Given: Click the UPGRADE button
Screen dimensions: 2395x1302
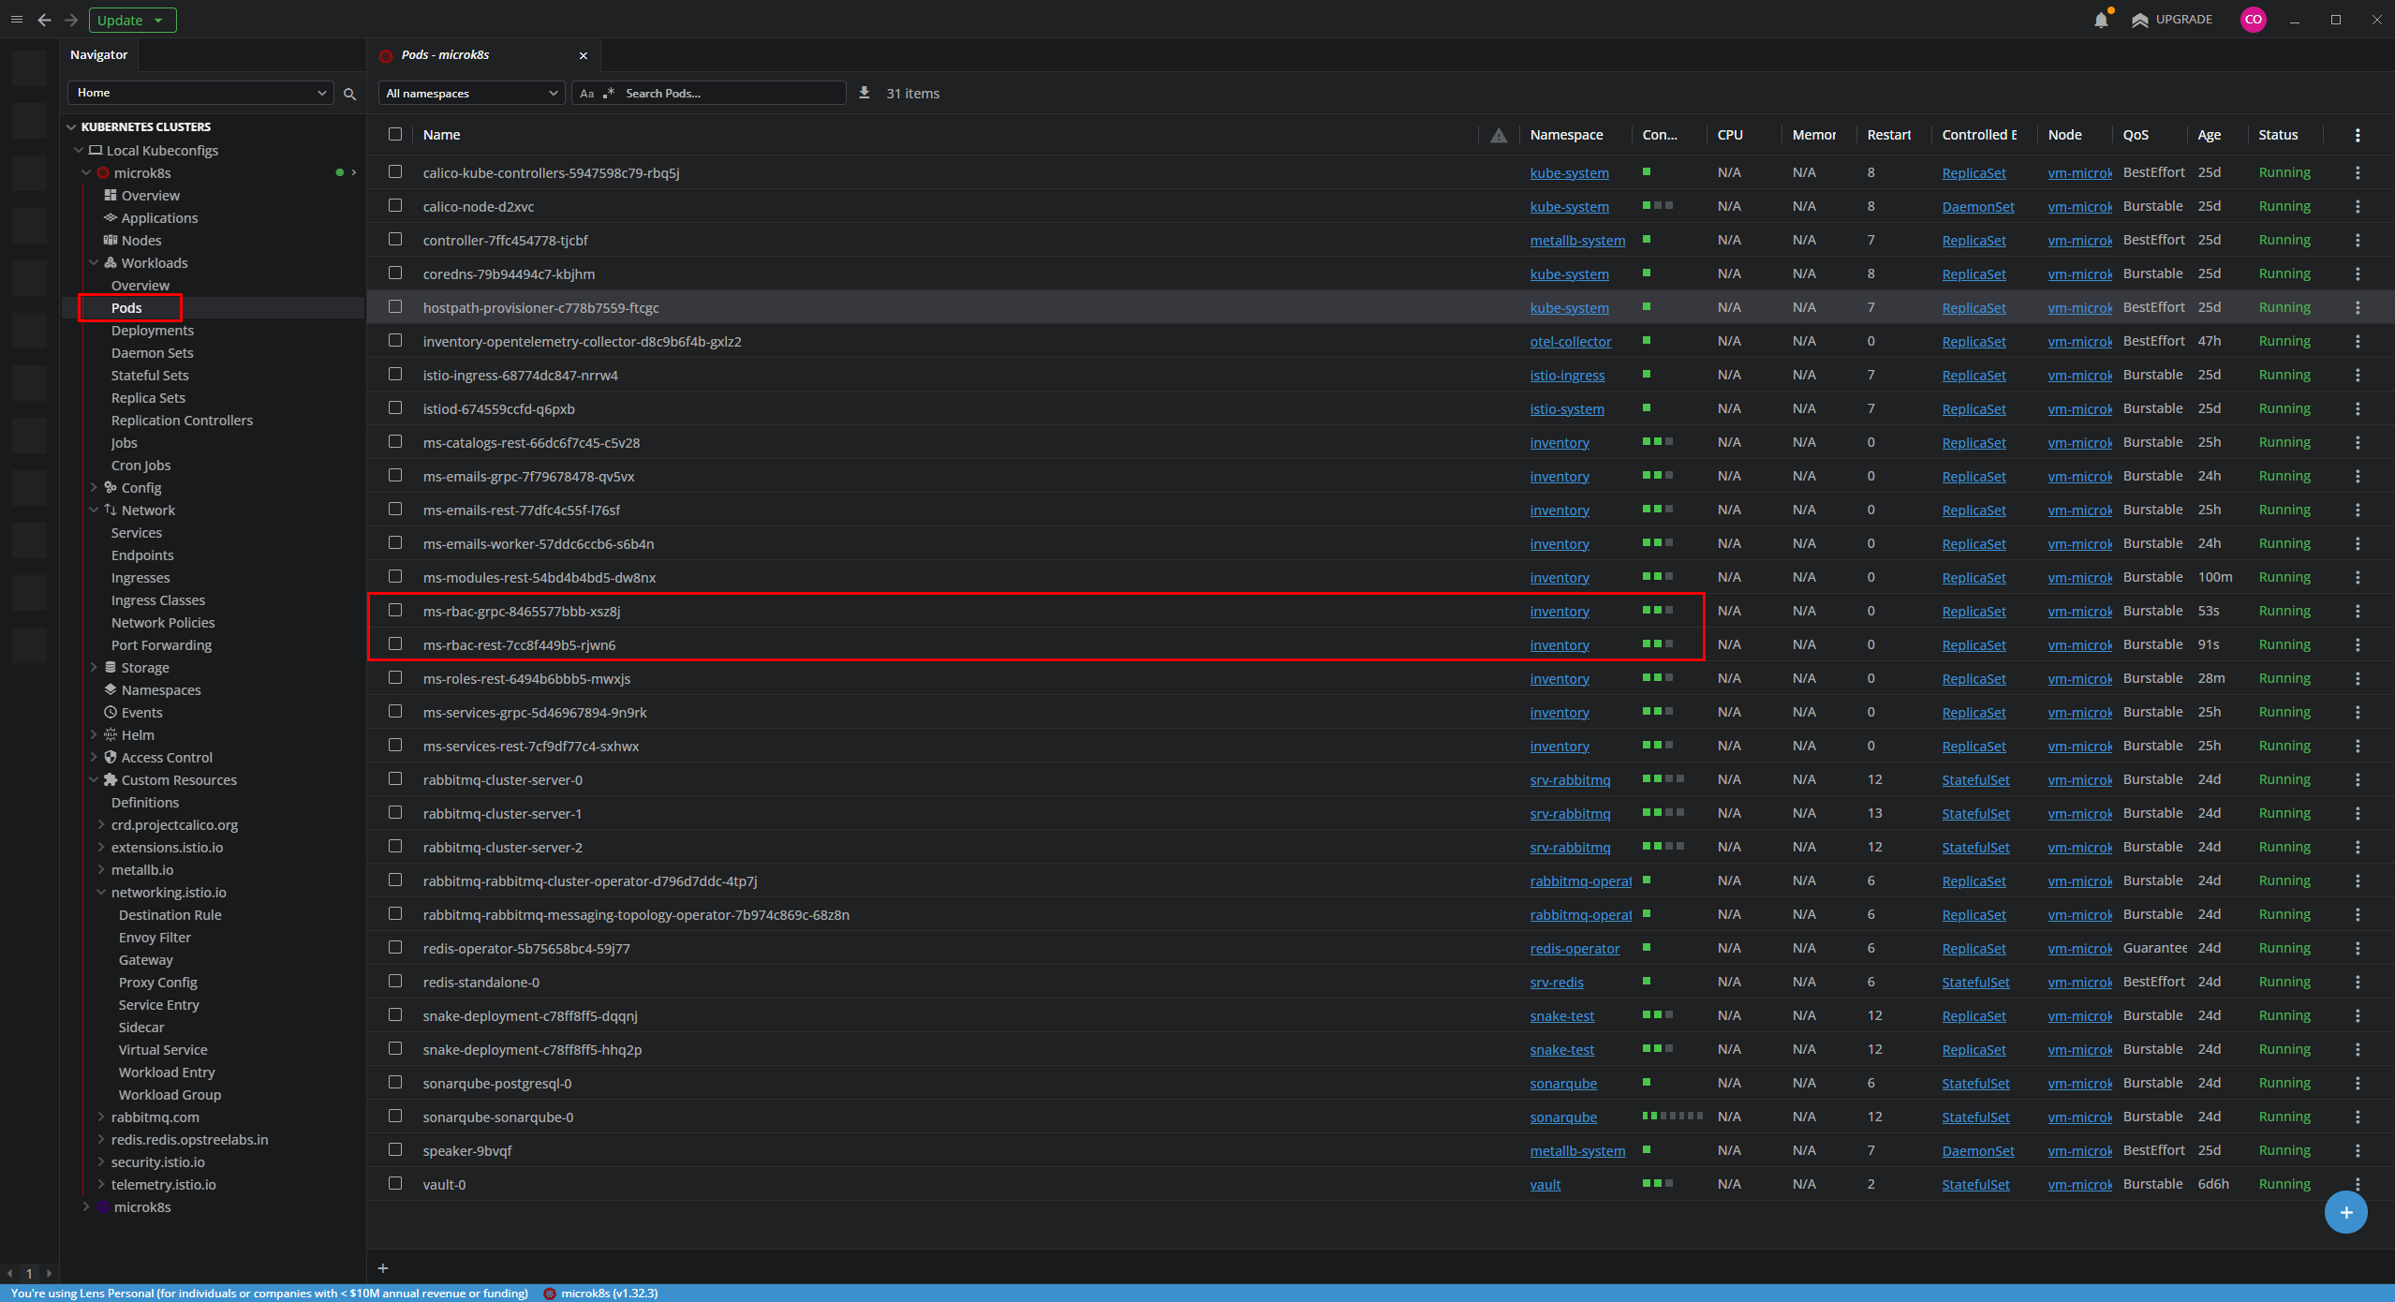Looking at the screenshot, I should 2172,20.
